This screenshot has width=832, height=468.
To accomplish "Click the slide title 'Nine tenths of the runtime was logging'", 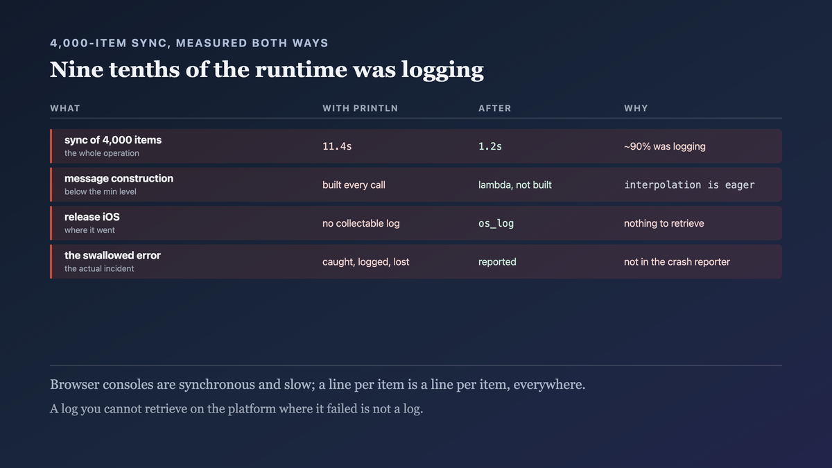I will (267, 70).
